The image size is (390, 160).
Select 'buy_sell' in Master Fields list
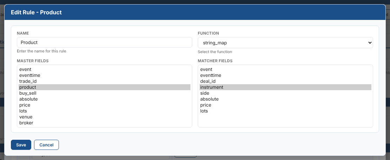[x=105, y=93]
